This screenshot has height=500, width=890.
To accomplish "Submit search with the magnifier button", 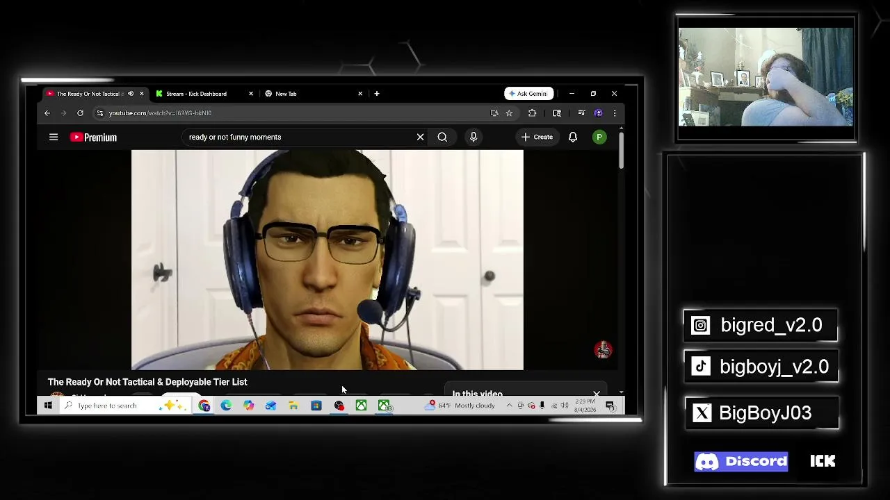I will [x=442, y=137].
